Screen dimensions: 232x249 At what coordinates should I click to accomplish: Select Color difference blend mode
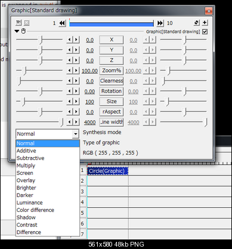click(x=48, y=210)
